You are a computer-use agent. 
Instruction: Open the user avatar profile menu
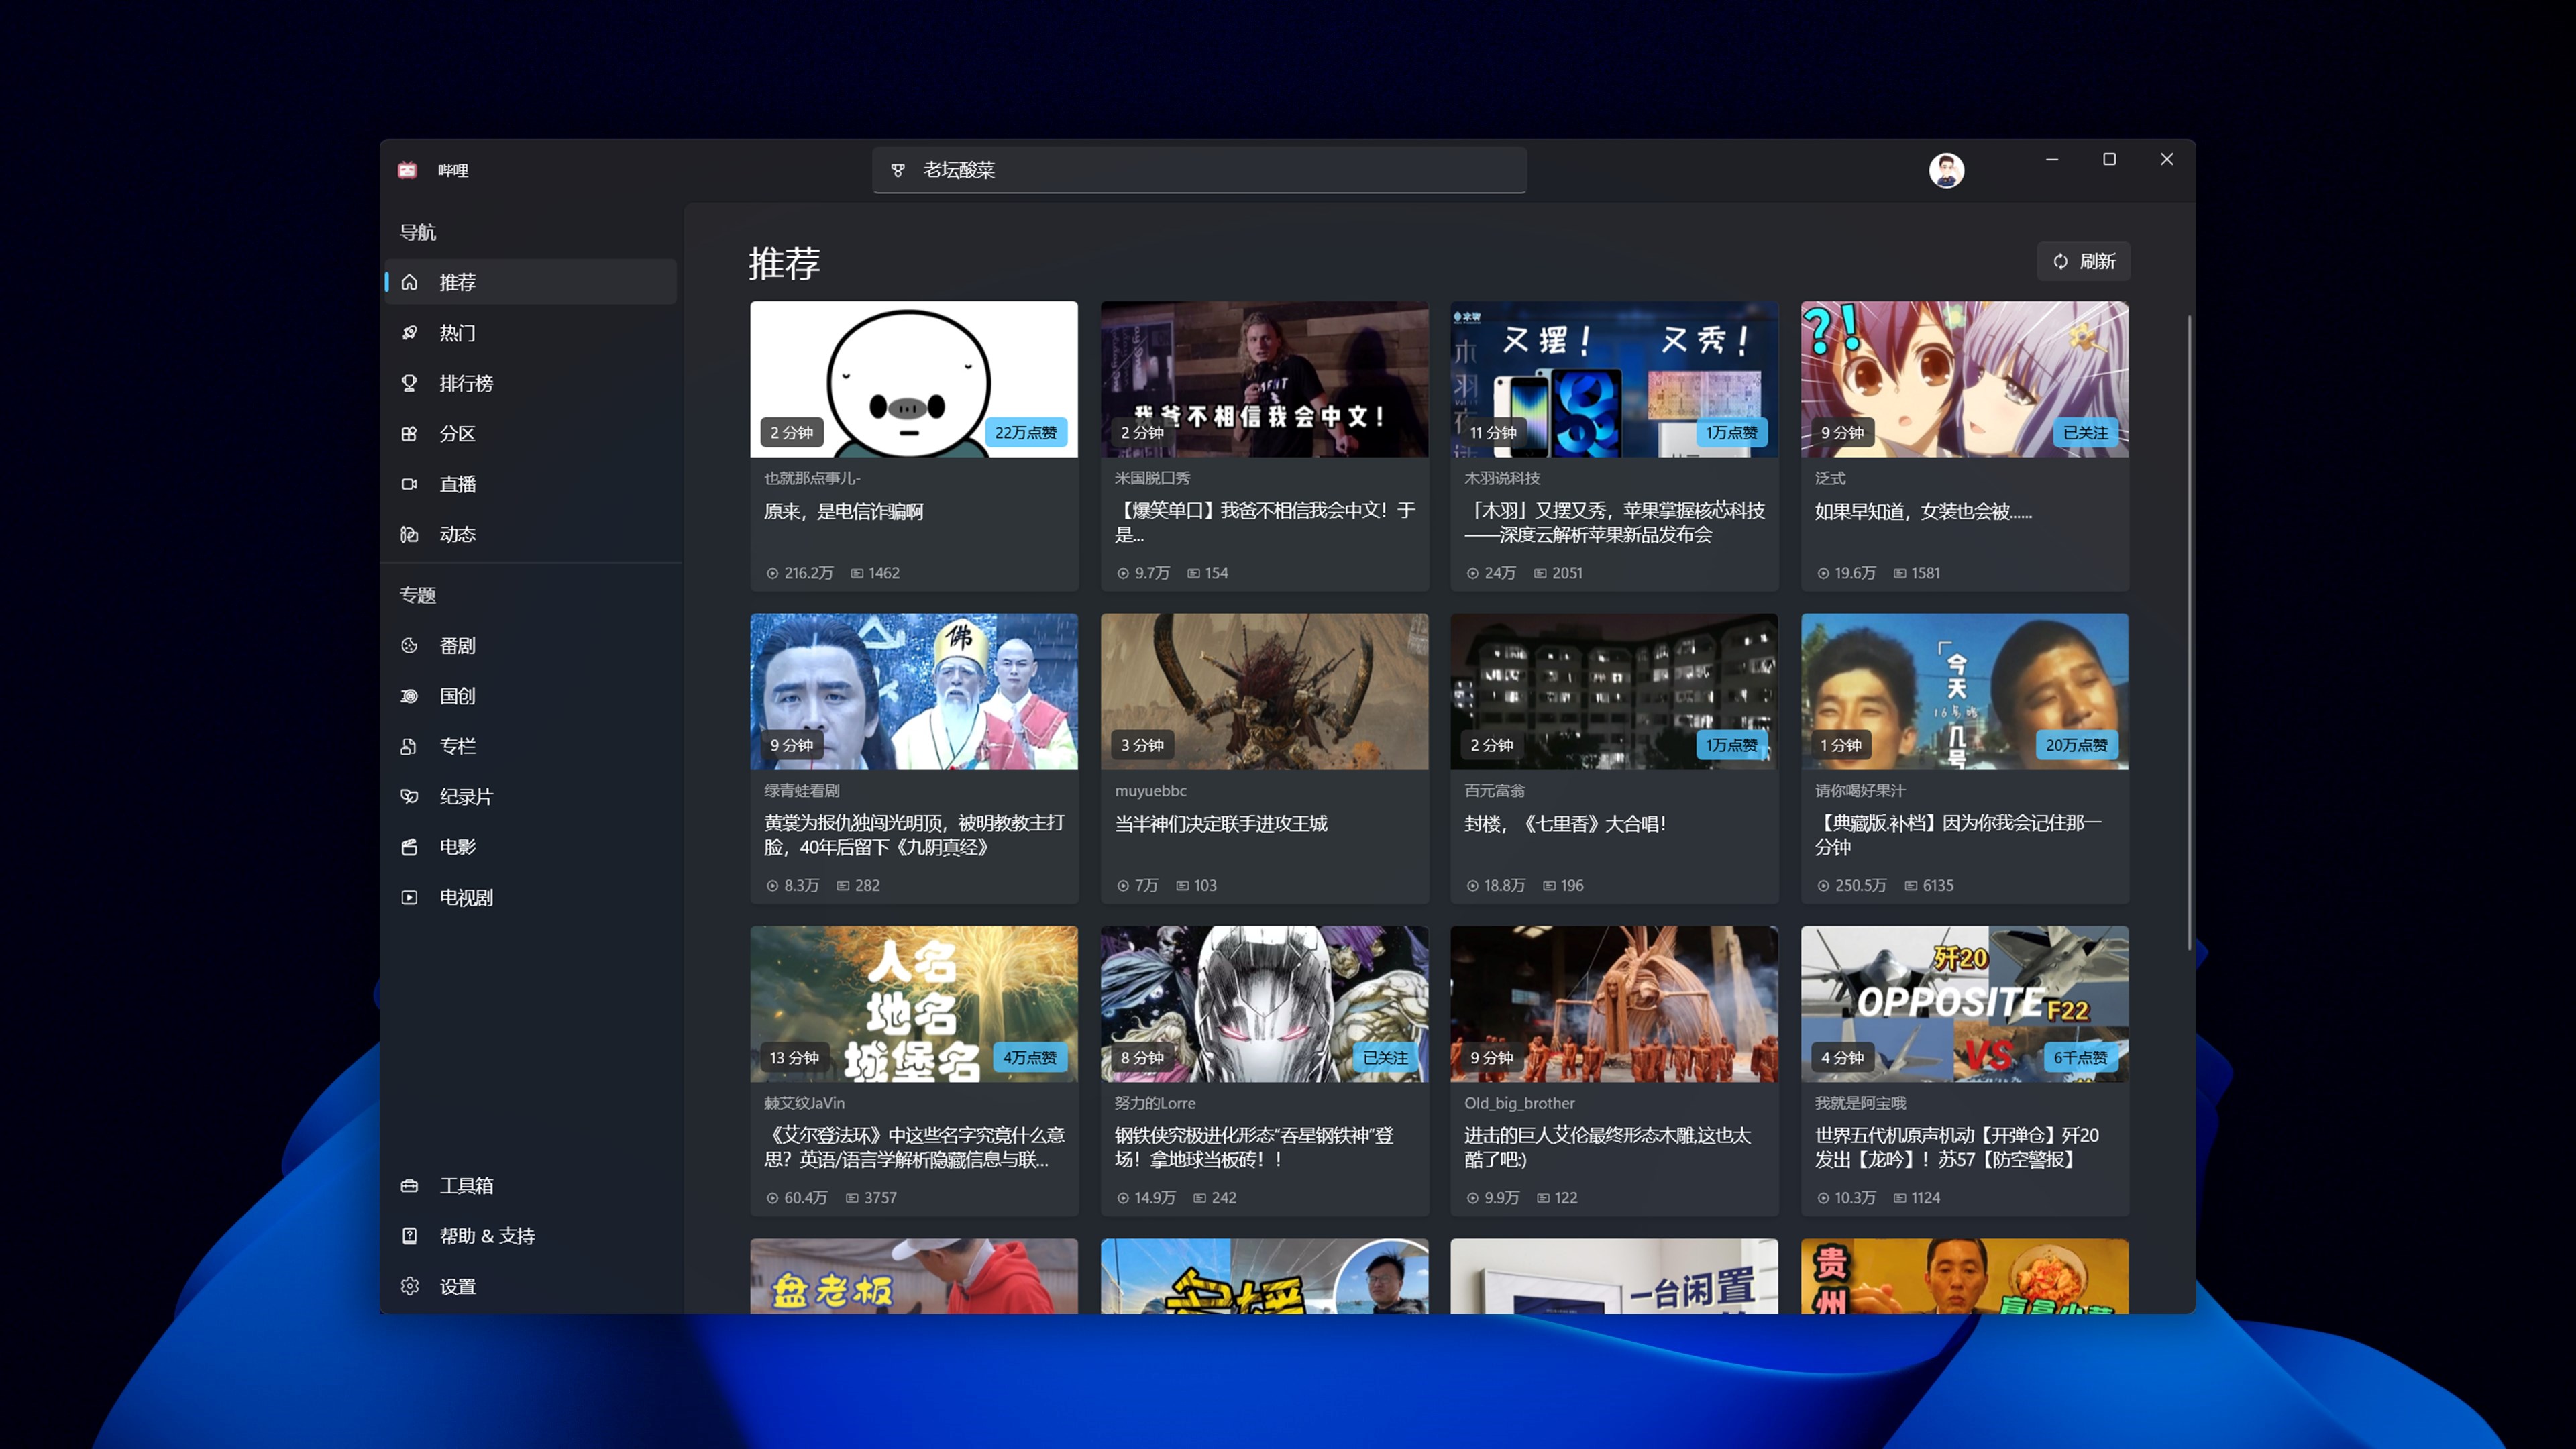click(x=1946, y=170)
